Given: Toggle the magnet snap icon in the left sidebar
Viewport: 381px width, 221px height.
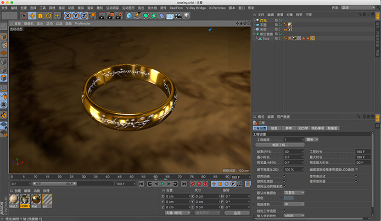Looking at the screenshot, I should [x=4, y=115].
